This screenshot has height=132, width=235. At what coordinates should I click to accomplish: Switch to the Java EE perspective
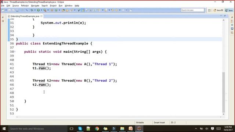[218, 10]
